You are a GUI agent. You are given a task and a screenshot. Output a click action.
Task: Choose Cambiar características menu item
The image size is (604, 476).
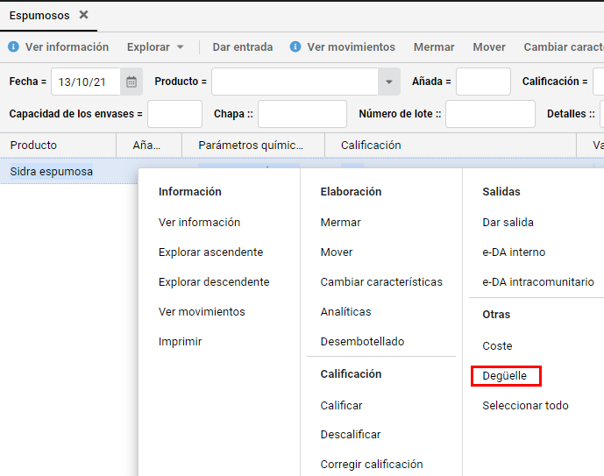coord(381,282)
